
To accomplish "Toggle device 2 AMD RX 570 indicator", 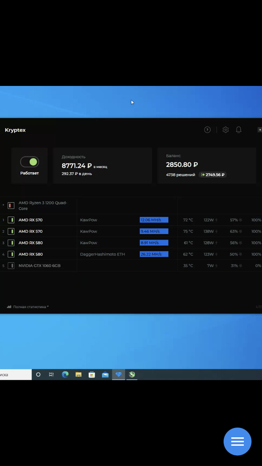I will tap(11, 231).
